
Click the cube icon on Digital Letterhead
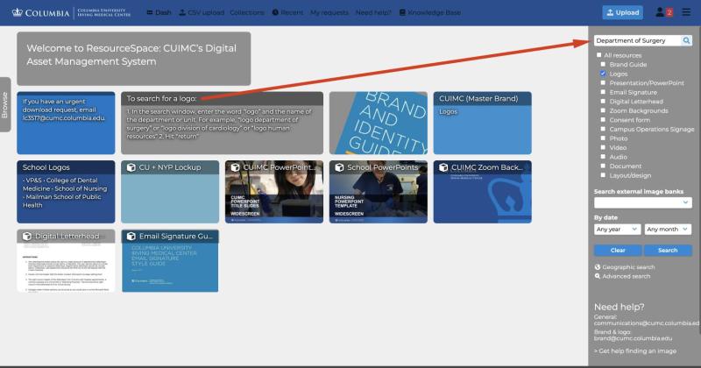coord(27,236)
